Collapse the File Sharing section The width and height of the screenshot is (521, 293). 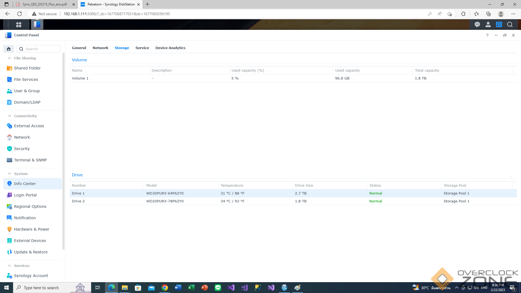9,58
